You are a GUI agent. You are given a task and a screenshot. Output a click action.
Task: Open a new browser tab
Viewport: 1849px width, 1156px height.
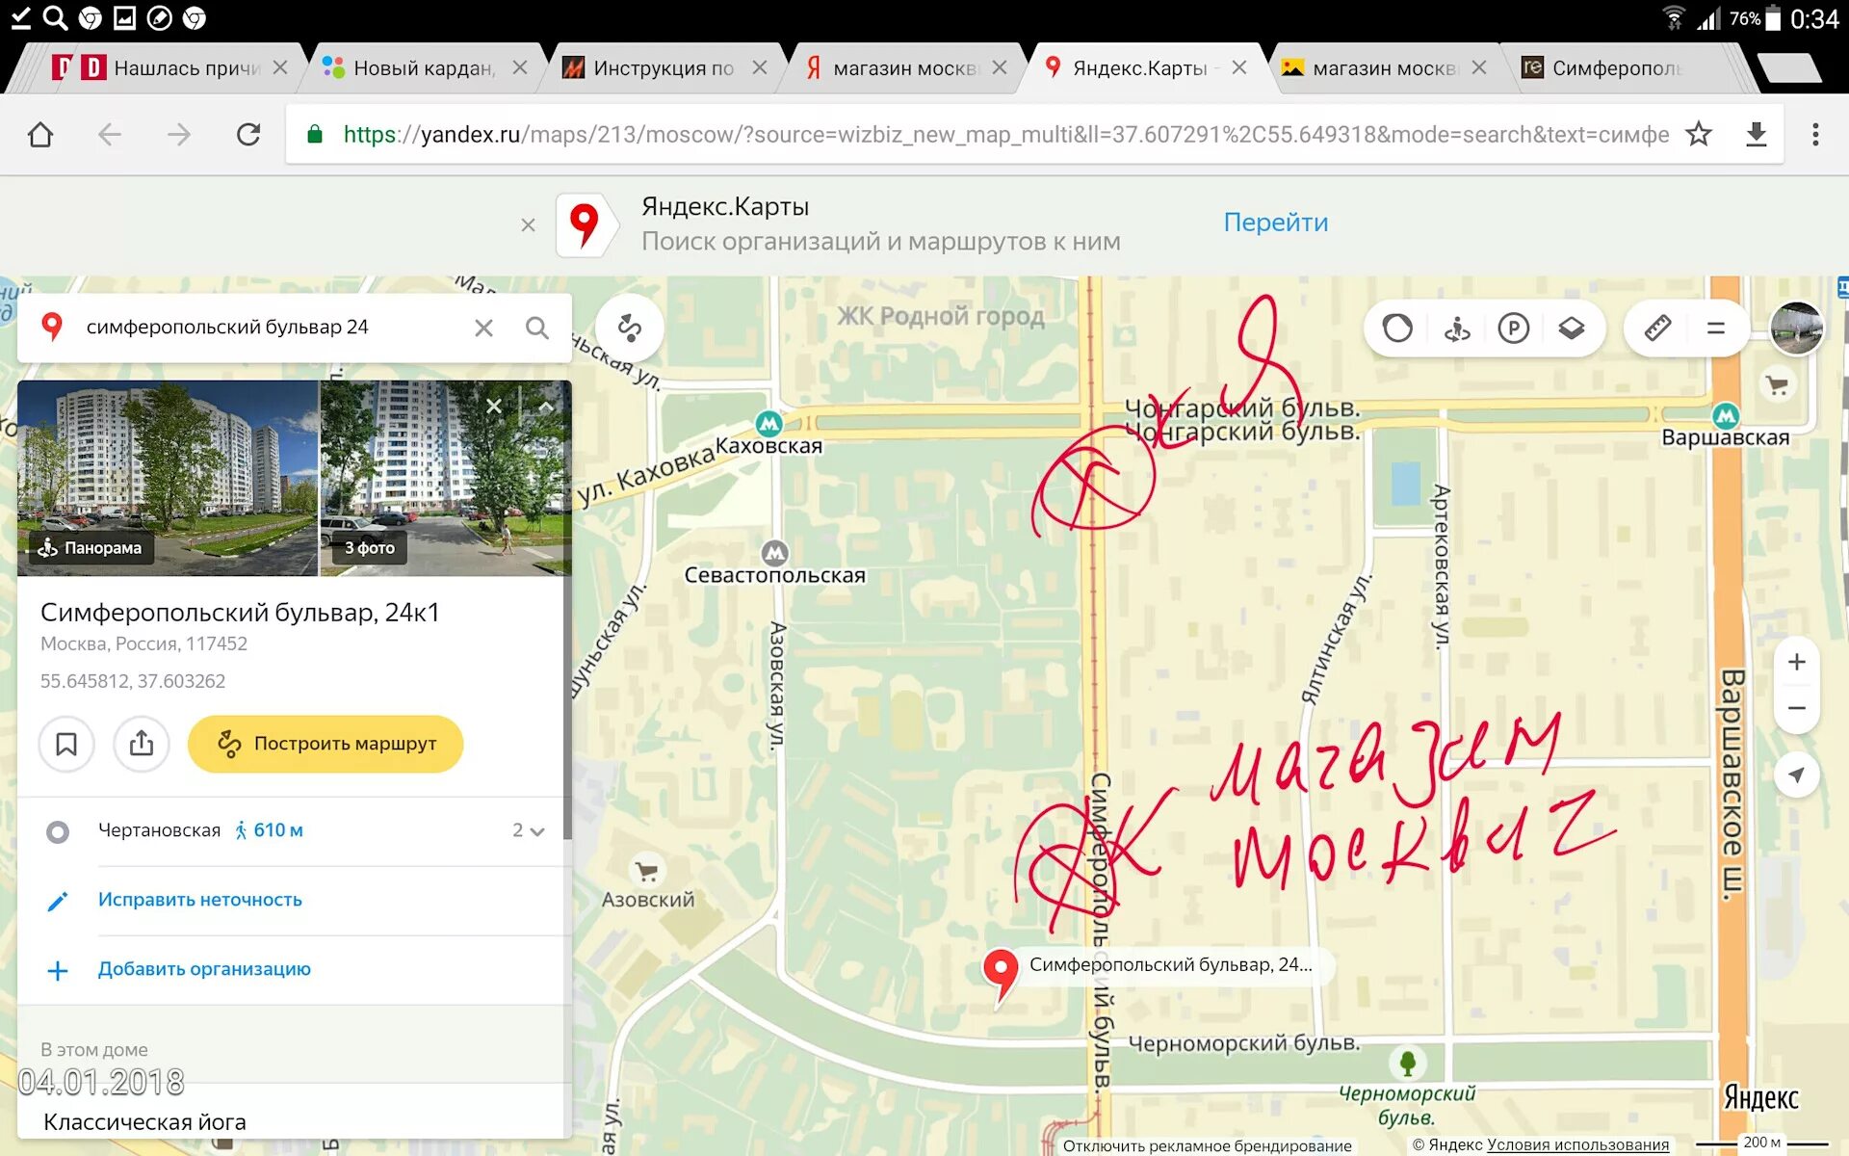point(1789,67)
